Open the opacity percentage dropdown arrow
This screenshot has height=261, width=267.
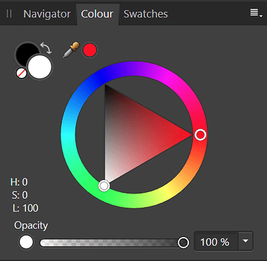246,241
